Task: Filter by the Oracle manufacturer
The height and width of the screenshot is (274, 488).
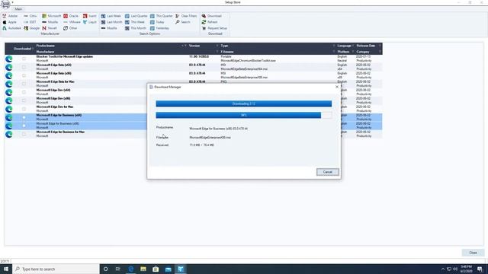Action: pos(71,16)
